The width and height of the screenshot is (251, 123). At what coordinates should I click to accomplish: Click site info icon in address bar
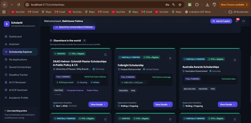[27, 5]
